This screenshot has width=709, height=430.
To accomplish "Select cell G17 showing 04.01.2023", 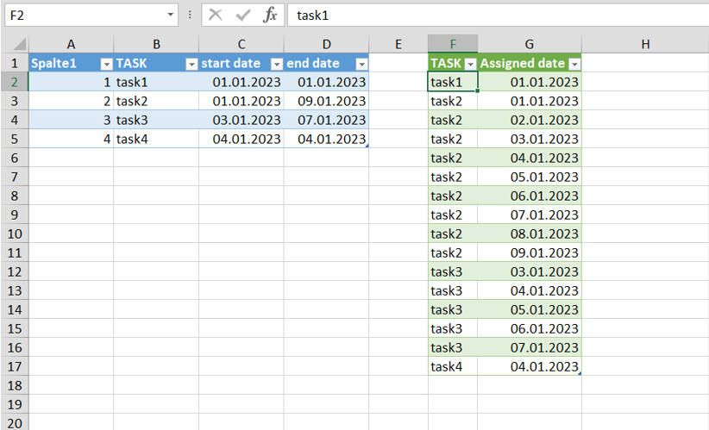I will pyautogui.click(x=530, y=366).
